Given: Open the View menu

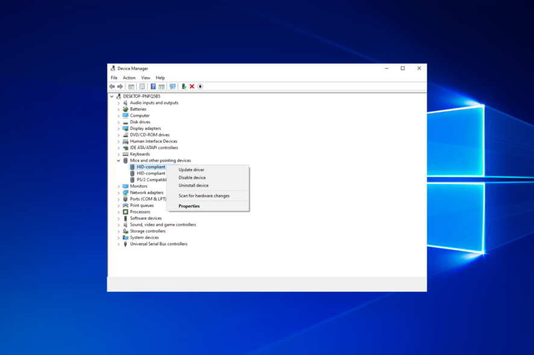Looking at the screenshot, I should point(145,78).
